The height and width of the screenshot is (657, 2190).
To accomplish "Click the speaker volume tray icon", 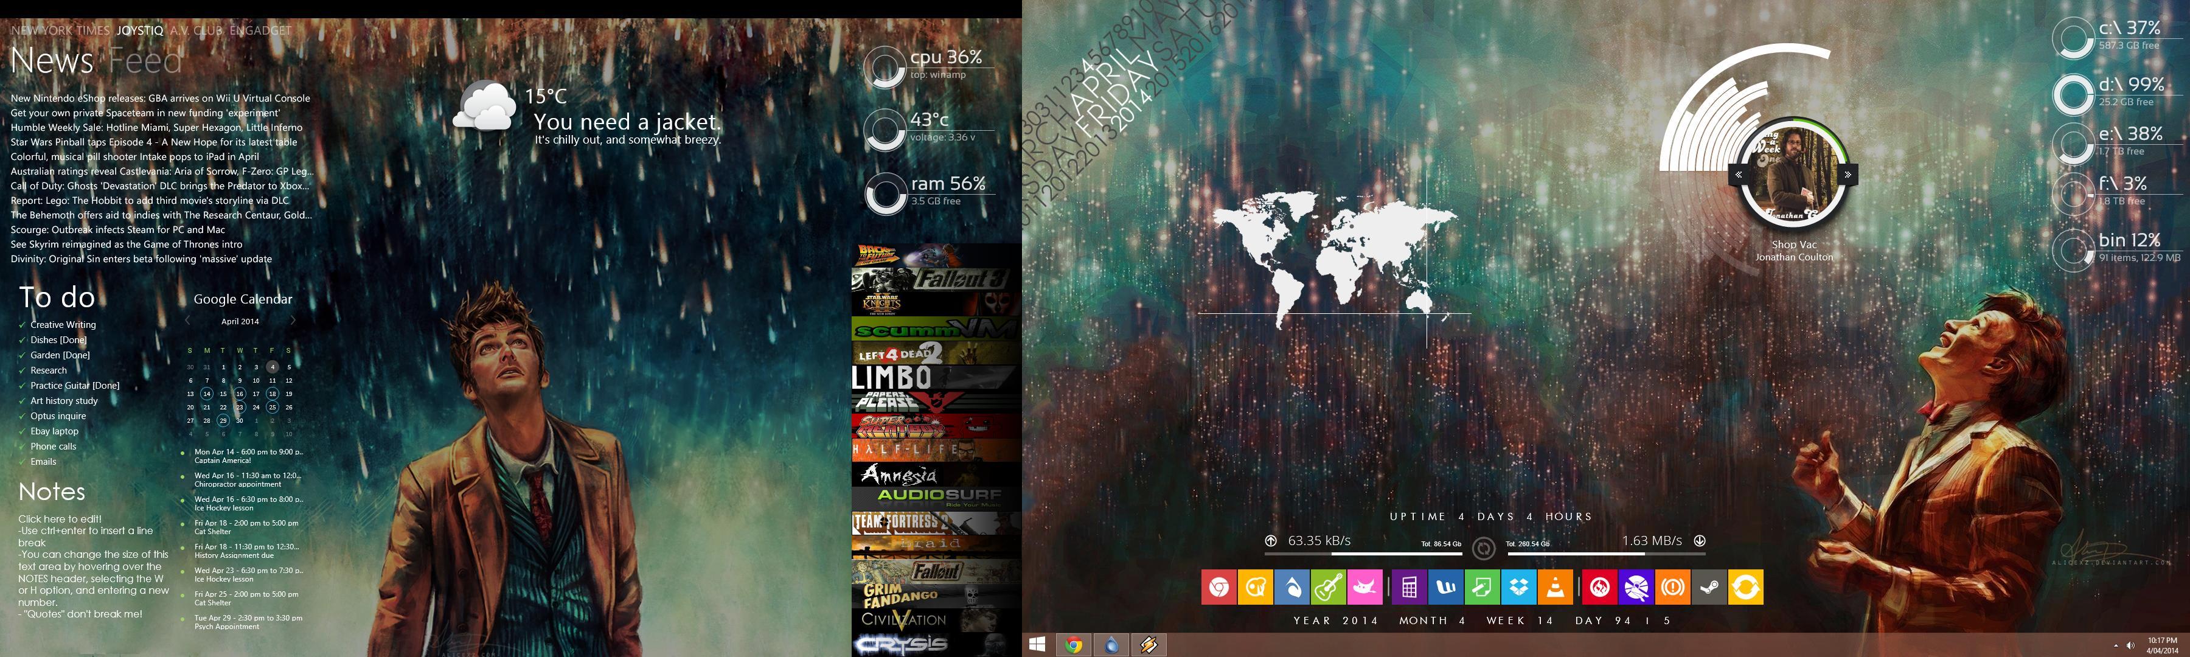I will (2130, 646).
